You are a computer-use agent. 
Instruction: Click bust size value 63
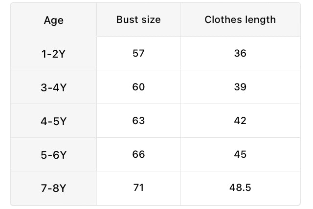point(138,121)
